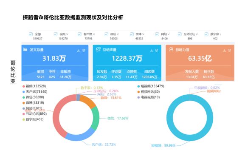Click the 电视视频: 0.02% chart label
This screenshot has height=153, width=242.
[x=207, y=88]
